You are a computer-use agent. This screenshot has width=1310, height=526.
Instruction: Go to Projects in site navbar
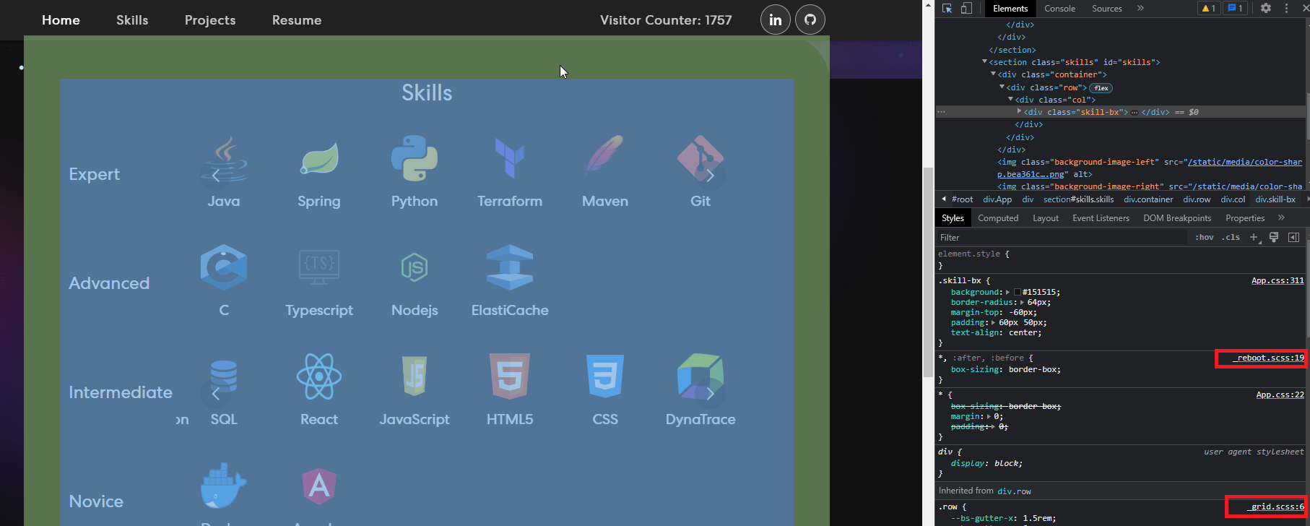tap(210, 20)
